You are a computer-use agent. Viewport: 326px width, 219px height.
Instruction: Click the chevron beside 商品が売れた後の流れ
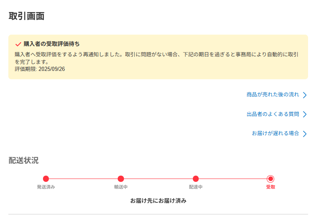[x=305, y=95]
